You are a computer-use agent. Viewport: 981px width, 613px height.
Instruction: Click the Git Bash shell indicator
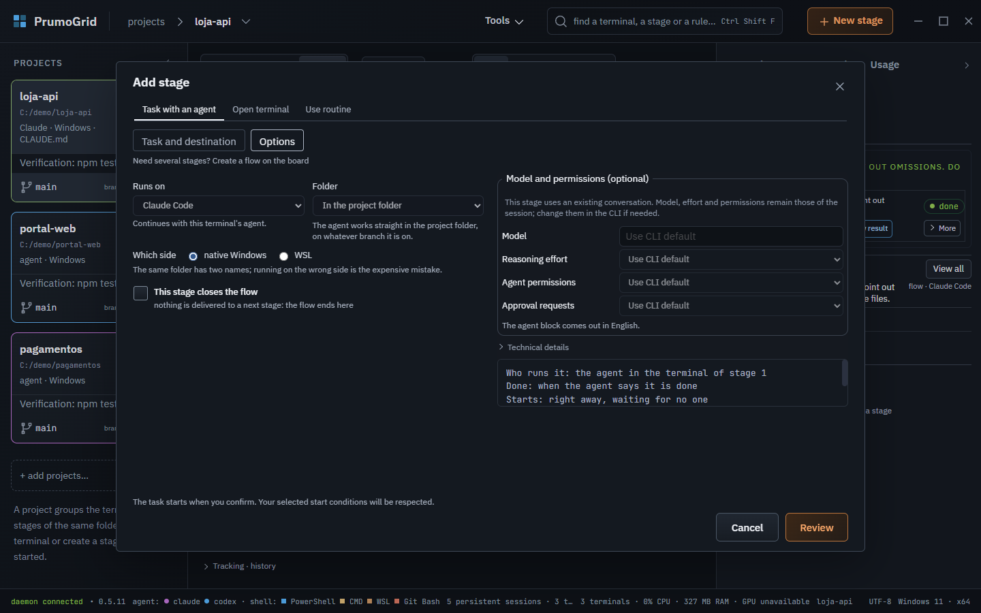tap(417, 601)
